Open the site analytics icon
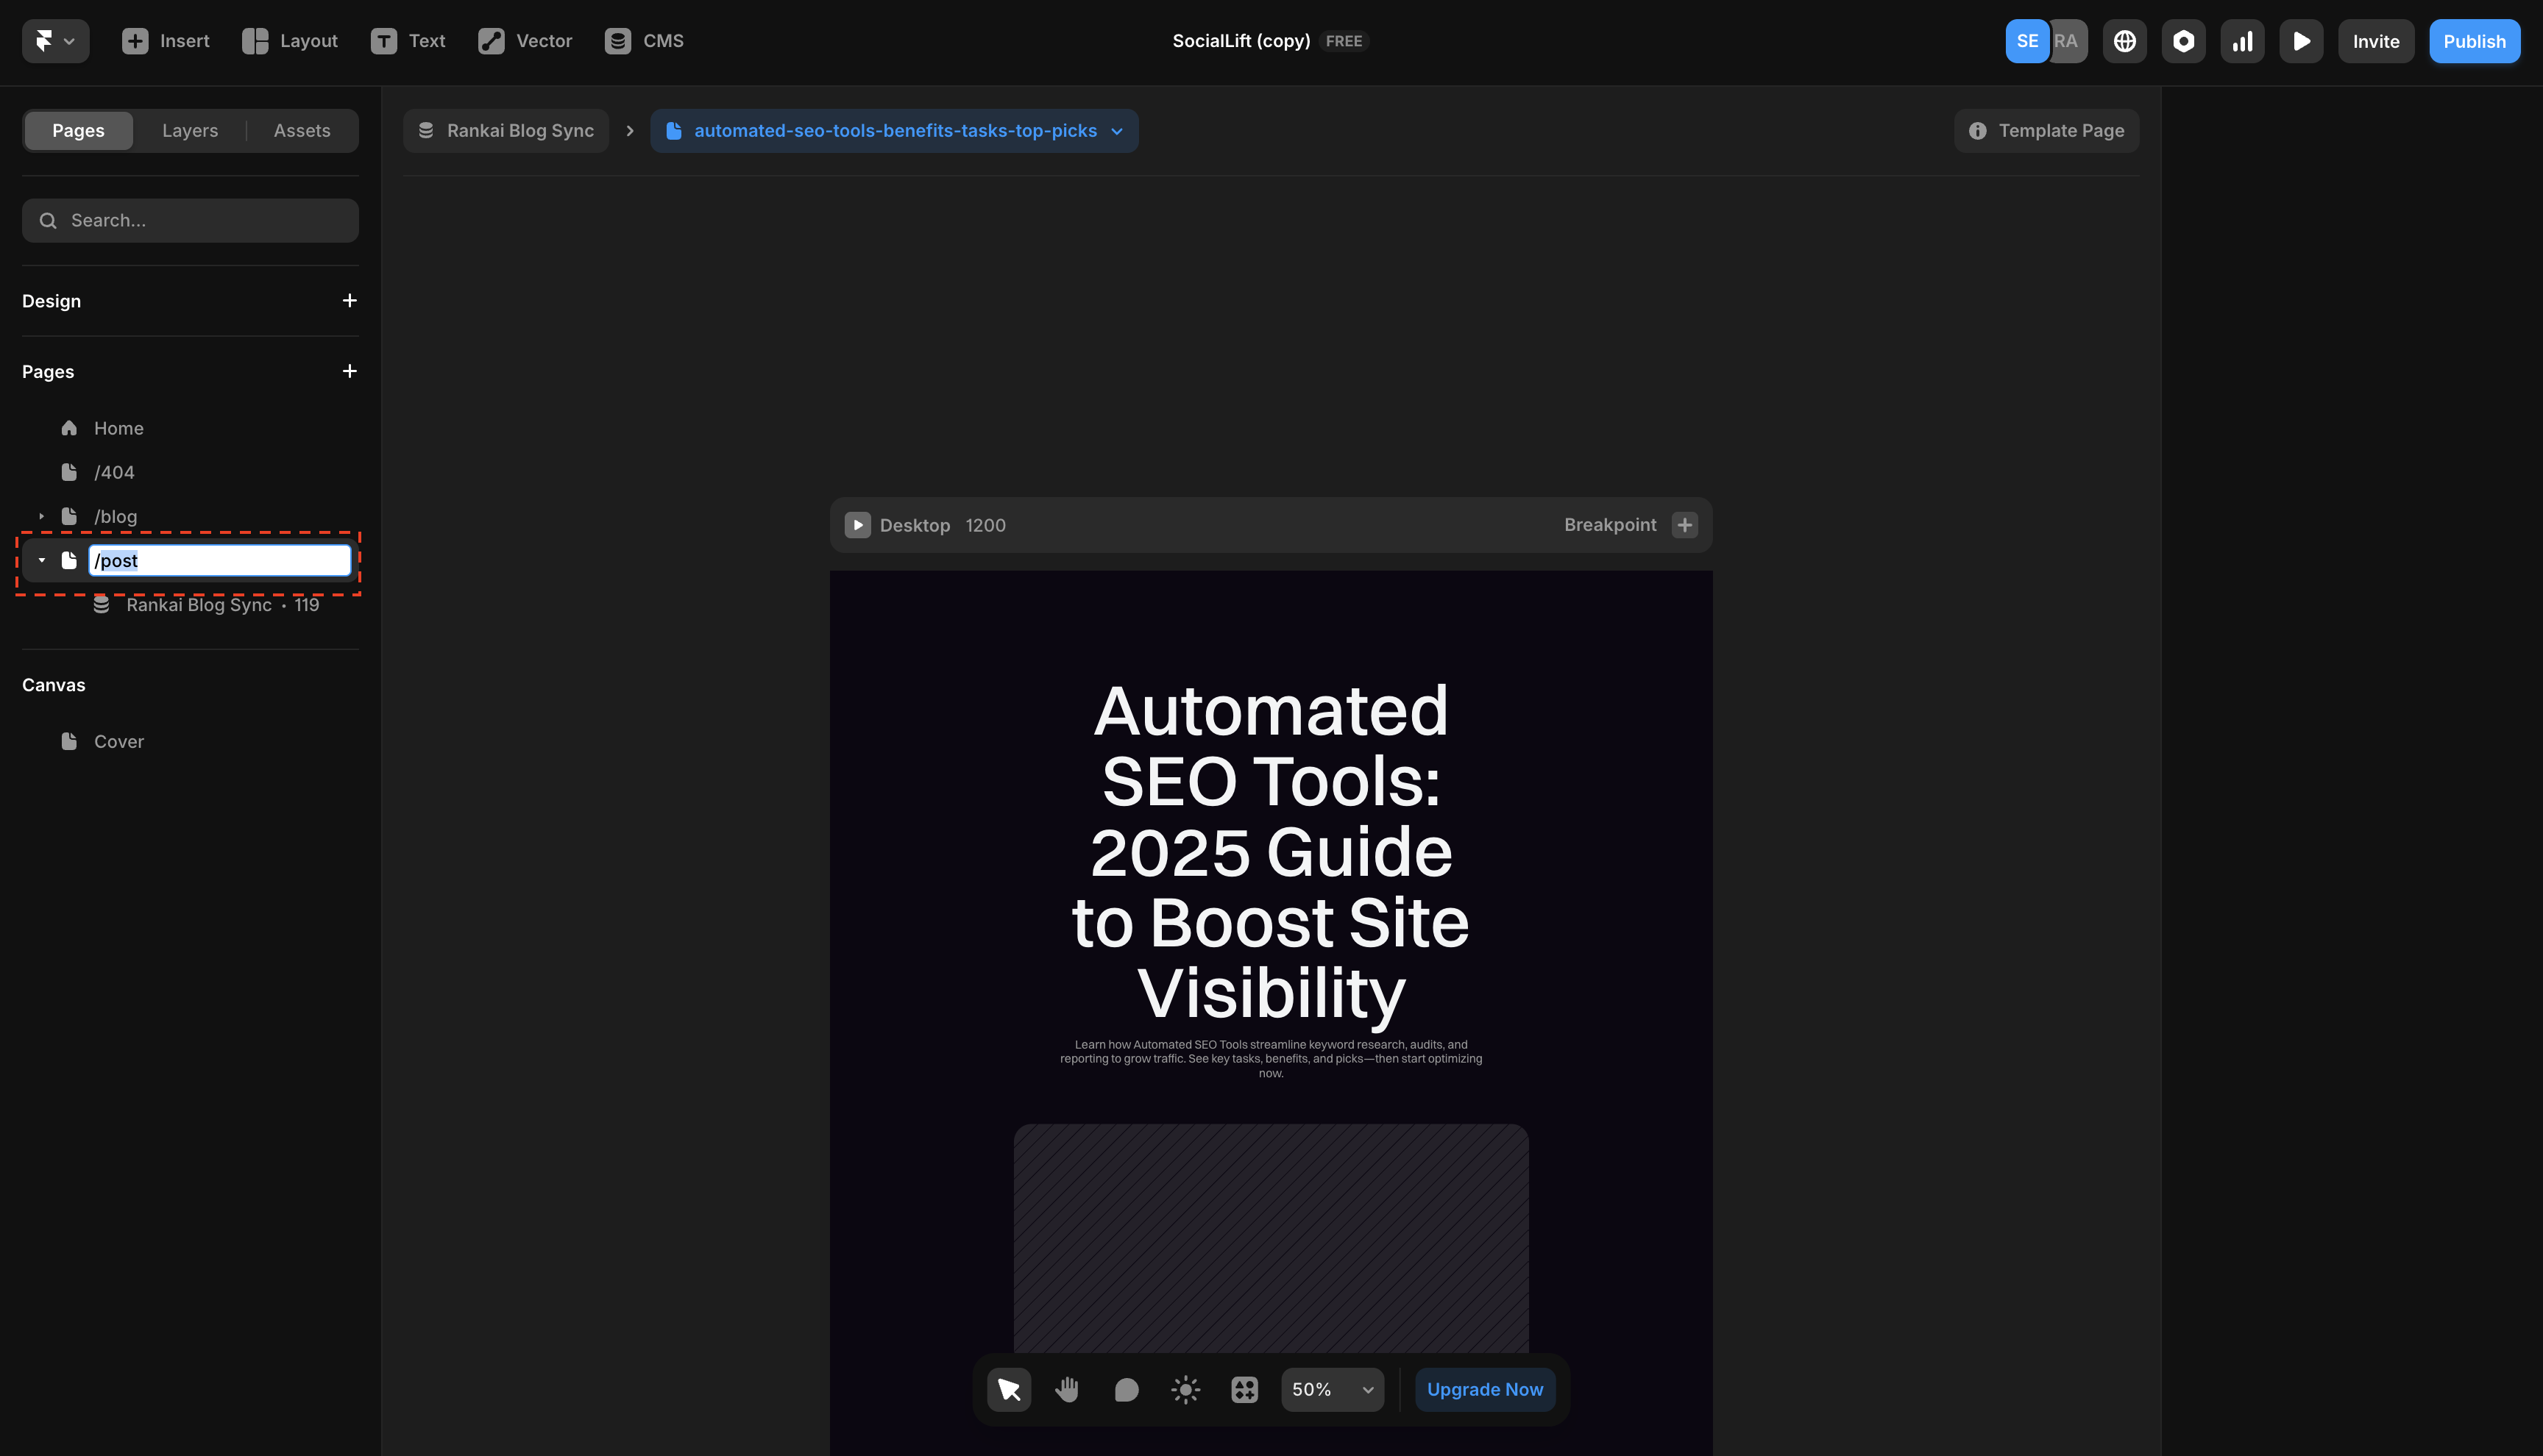The width and height of the screenshot is (2543, 1456). (x=2243, y=41)
